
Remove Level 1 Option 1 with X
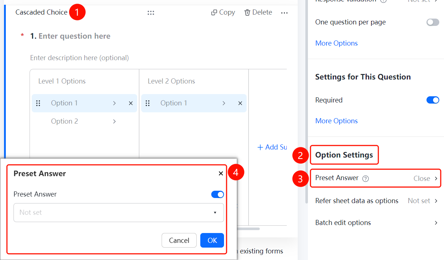click(131, 103)
